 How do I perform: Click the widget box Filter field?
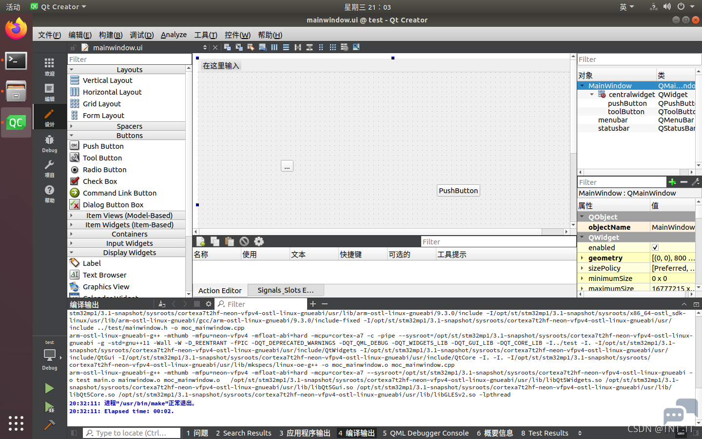[x=129, y=60]
